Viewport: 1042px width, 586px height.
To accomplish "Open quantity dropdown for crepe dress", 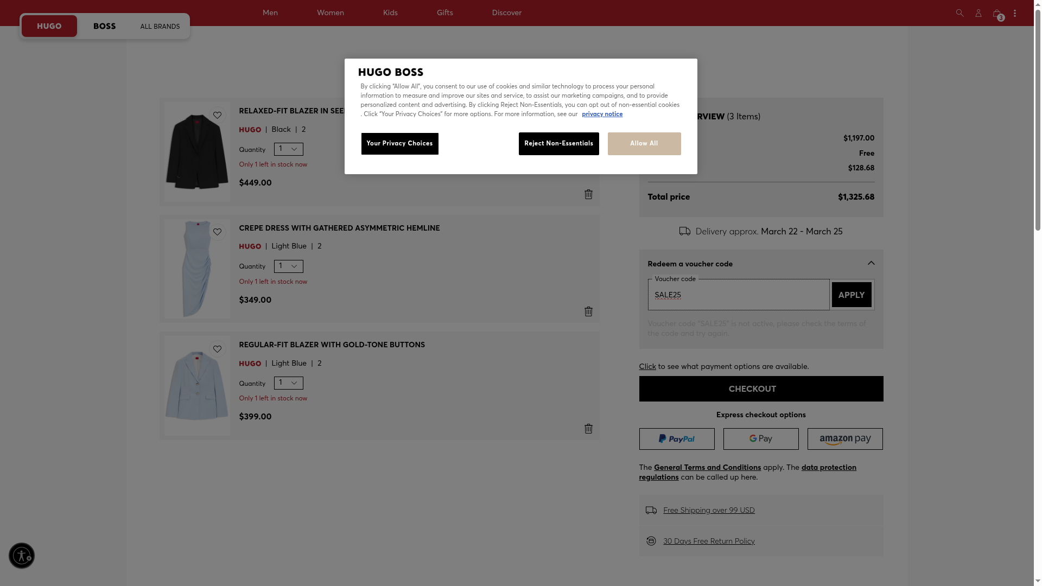I will [x=288, y=266].
